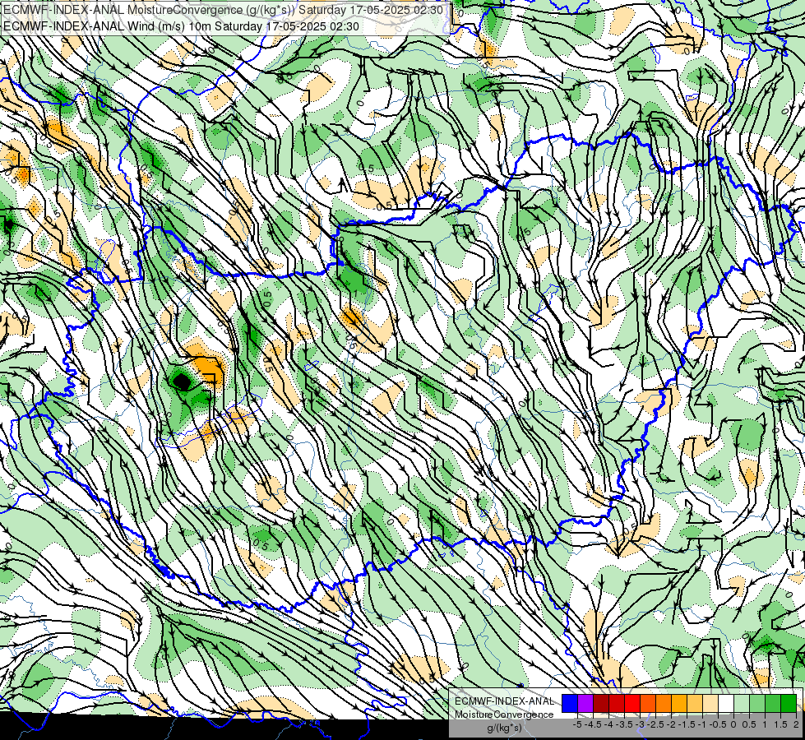Click the 0 tick label on the legend scale
The width and height of the screenshot is (805, 740).
(x=733, y=724)
